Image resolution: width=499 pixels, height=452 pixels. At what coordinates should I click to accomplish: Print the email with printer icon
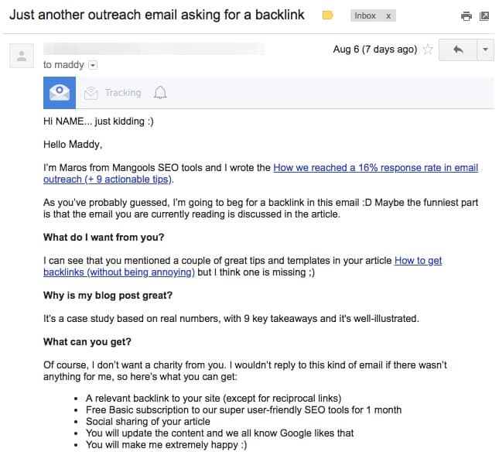(467, 16)
